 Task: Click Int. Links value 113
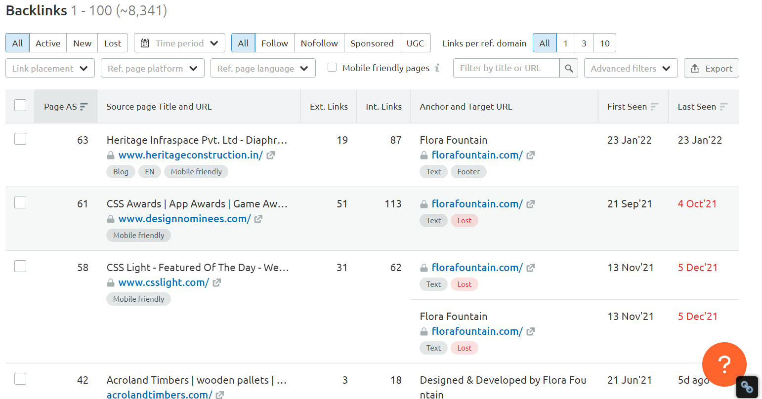tap(393, 204)
